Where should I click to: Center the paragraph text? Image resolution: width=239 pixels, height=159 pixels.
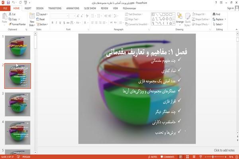[96, 23]
